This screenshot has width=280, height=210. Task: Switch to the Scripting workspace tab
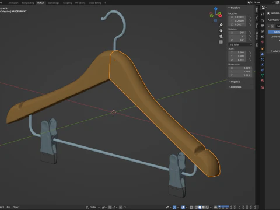(x=67, y=3)
